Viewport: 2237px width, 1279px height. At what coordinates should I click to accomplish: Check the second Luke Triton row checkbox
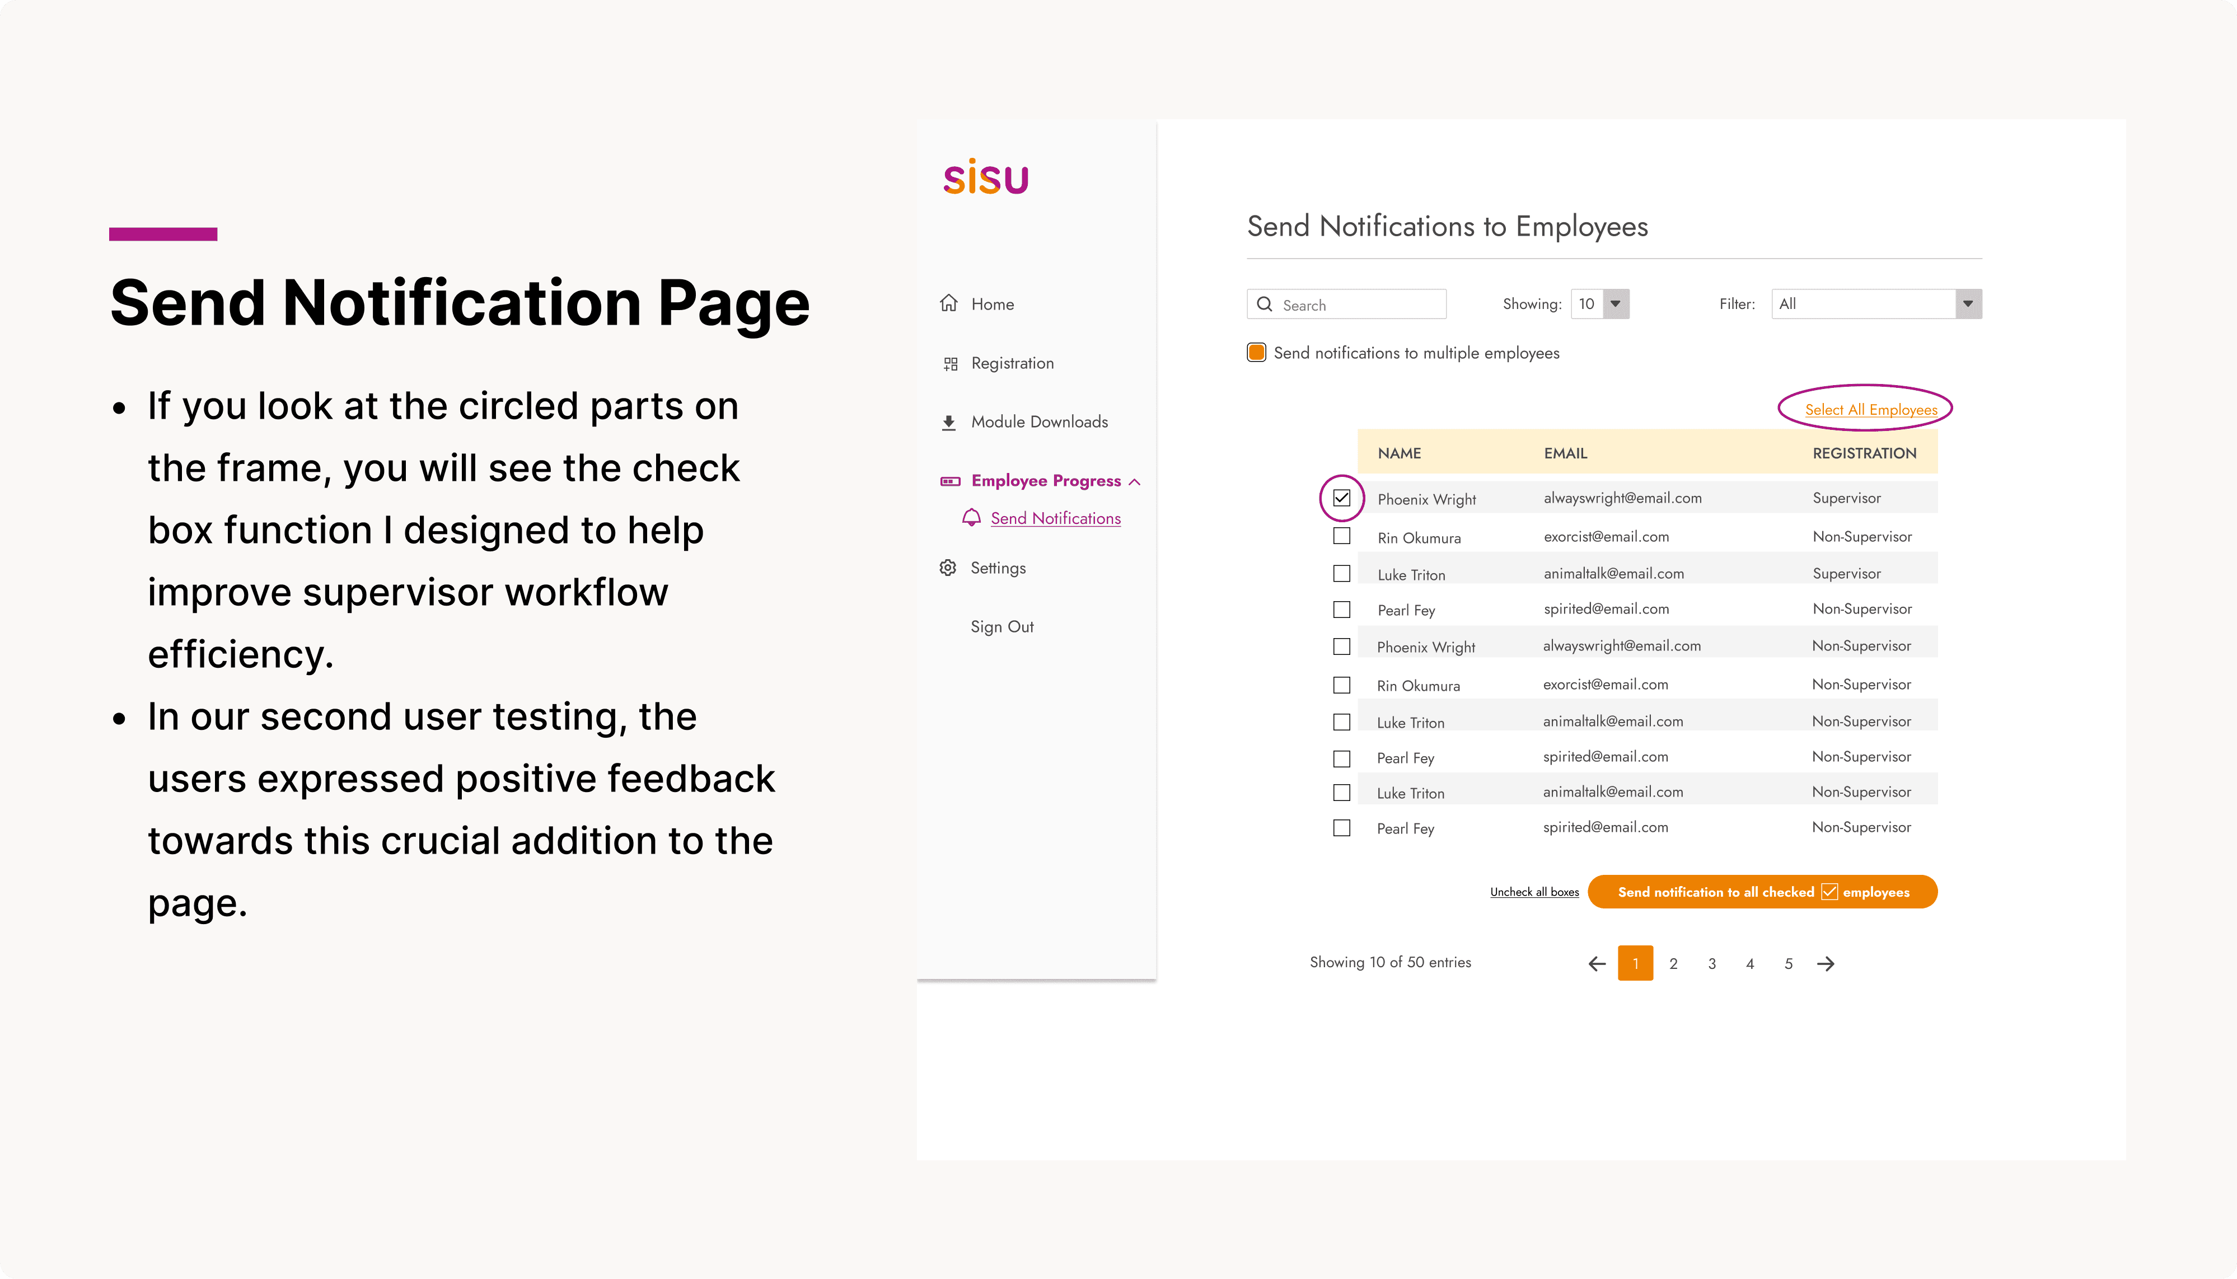(x=1342, y=722)
